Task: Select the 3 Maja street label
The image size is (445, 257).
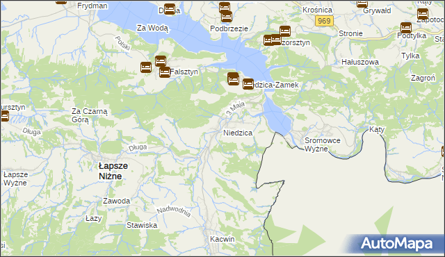Action: pyautogui.click(x=235, y=108)
